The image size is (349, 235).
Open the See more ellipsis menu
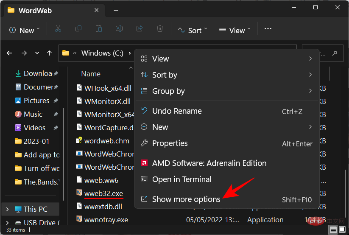tap(268, 29)
